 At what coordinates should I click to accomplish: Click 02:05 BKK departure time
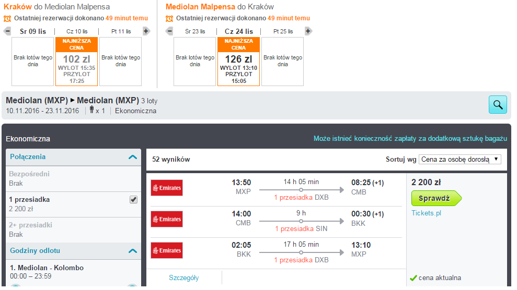[x=242, y=245]
